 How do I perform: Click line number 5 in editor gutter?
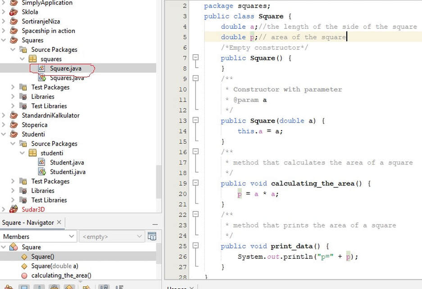tap(185, 37)
